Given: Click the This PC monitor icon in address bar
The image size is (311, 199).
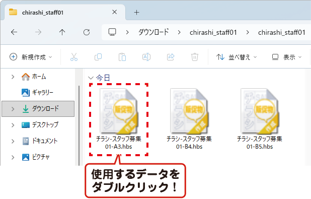Looking at the screenshot, I should (112, 32).
